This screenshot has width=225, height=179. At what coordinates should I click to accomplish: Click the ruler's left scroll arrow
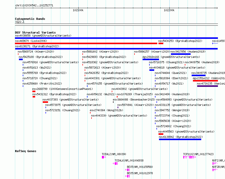pos(16,8)
